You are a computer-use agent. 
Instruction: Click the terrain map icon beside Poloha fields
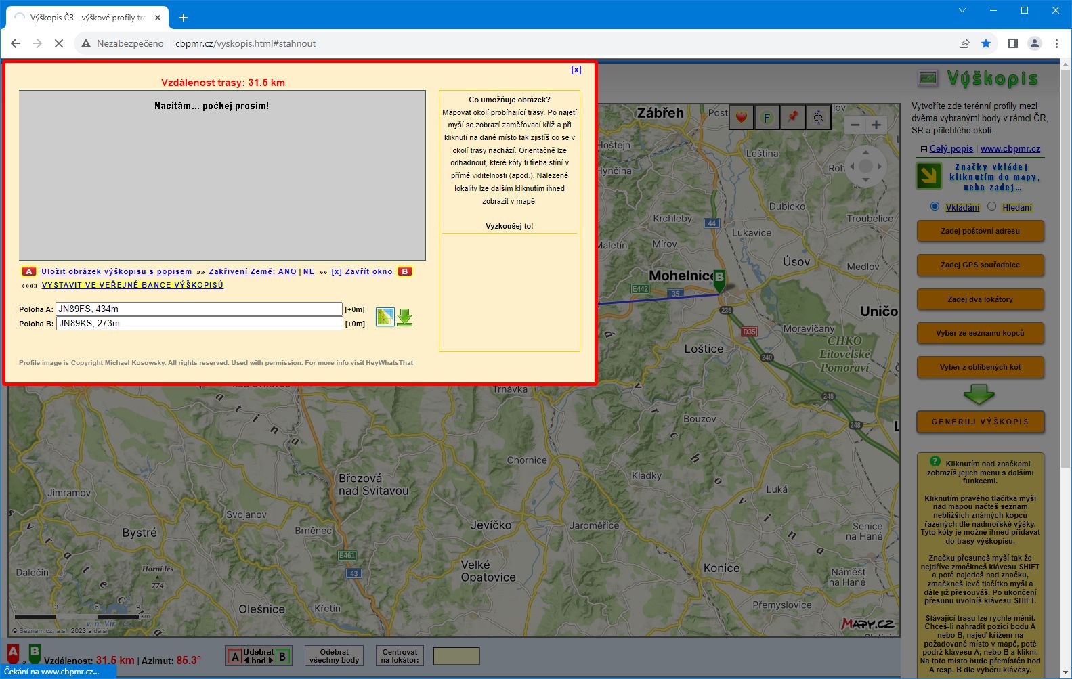click(385, 317)
